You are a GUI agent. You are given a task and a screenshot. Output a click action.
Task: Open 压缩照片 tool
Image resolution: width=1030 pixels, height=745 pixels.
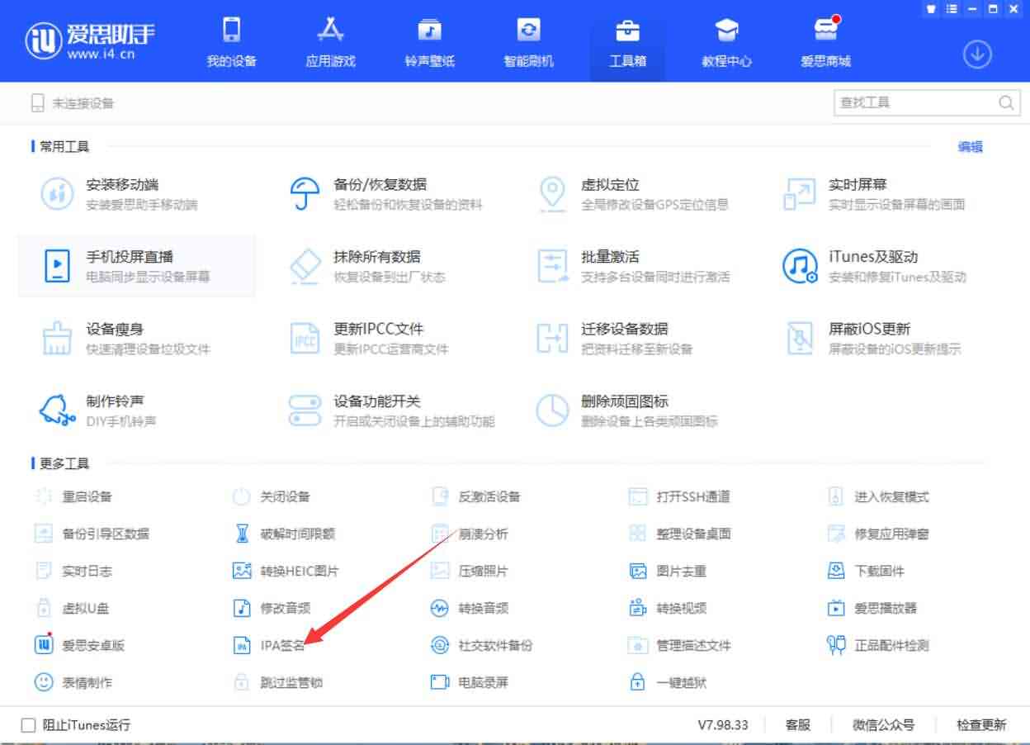pos(470,571)
